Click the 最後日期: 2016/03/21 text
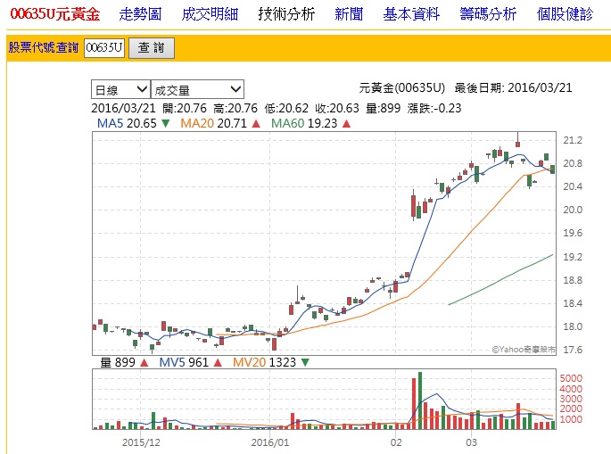Image resolution: width=611 pixels, height=454 pixels. pos(513,87)
